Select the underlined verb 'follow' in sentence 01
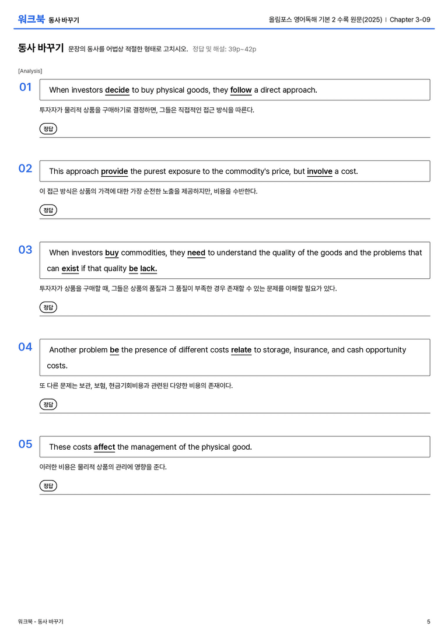This screenshot has height=634, width=448. tap(241, 90)
